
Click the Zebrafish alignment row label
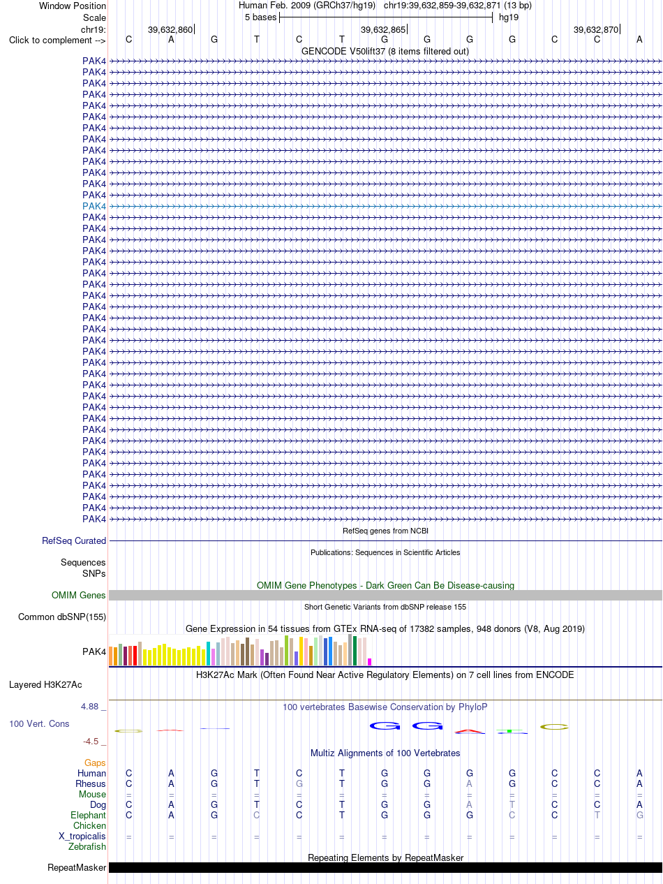pyautogui.click(x=87, y=846)
